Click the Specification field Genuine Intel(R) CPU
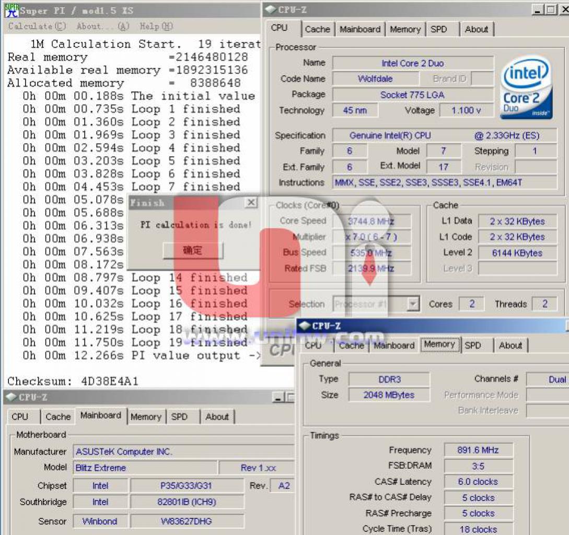Screen dimensions: 569x535 pos(445,135)
